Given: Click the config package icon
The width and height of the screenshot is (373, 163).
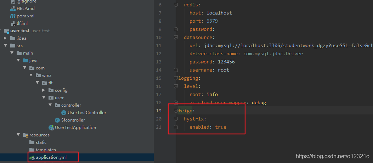Looking at the screenshot, I should 51,90.
